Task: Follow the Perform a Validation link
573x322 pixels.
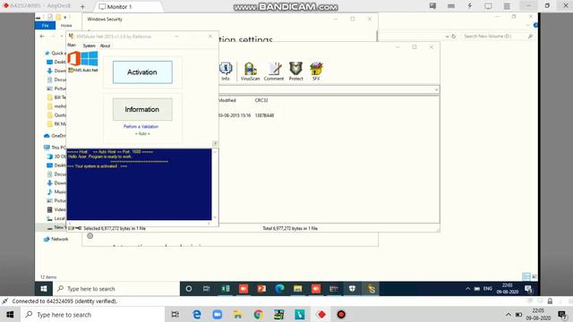Action: [141, 126]
